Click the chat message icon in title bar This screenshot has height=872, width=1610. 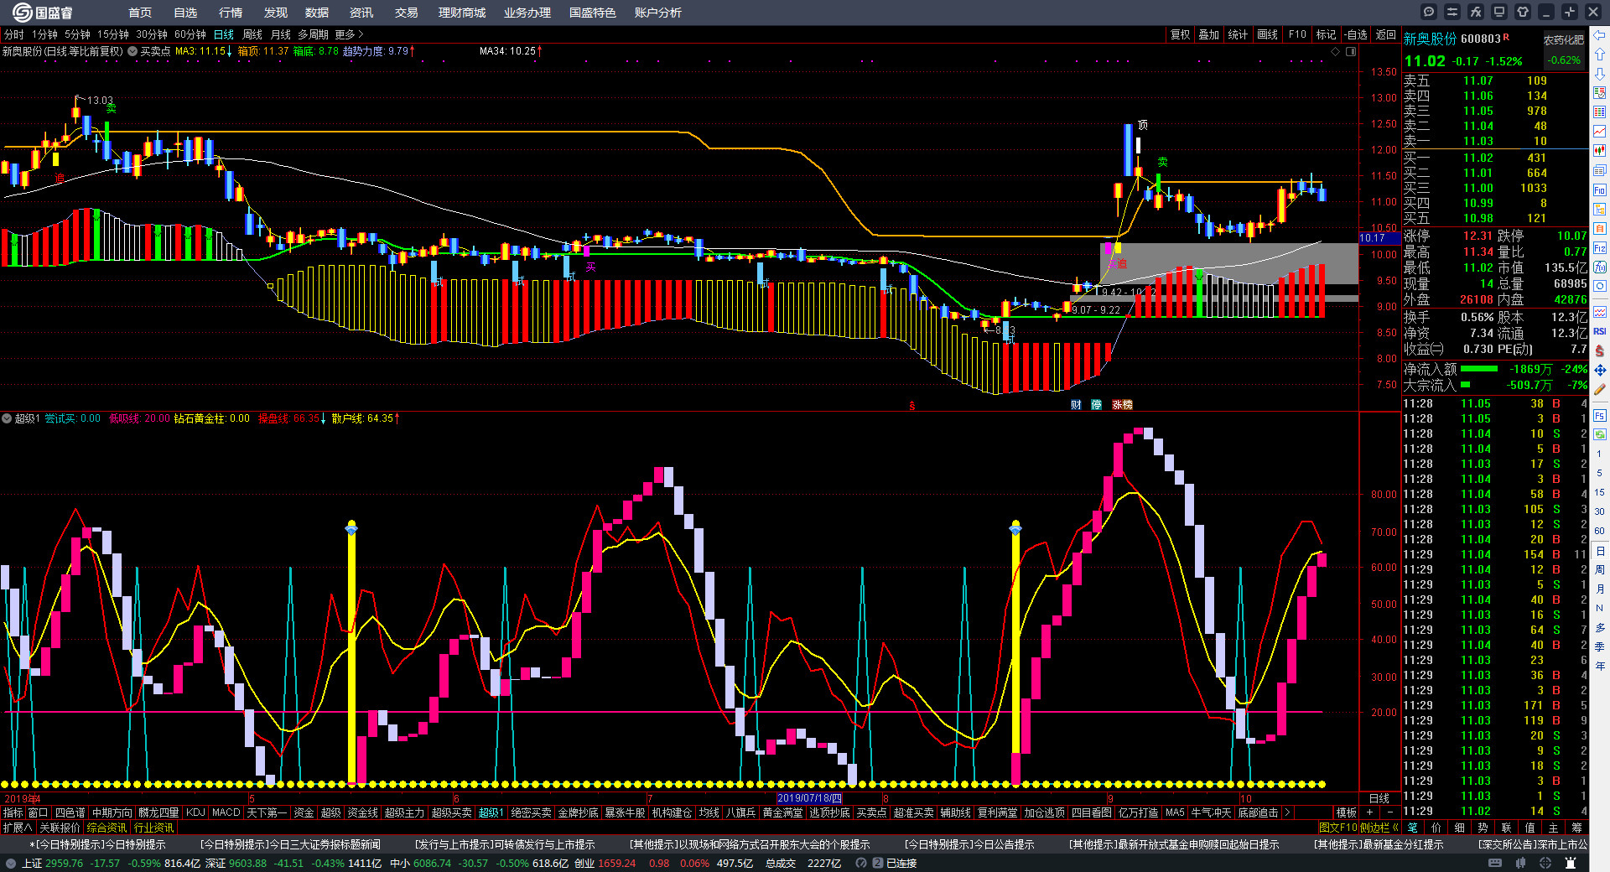1429,12
